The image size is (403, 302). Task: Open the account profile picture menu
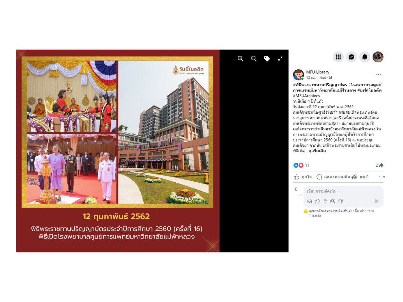378,57
